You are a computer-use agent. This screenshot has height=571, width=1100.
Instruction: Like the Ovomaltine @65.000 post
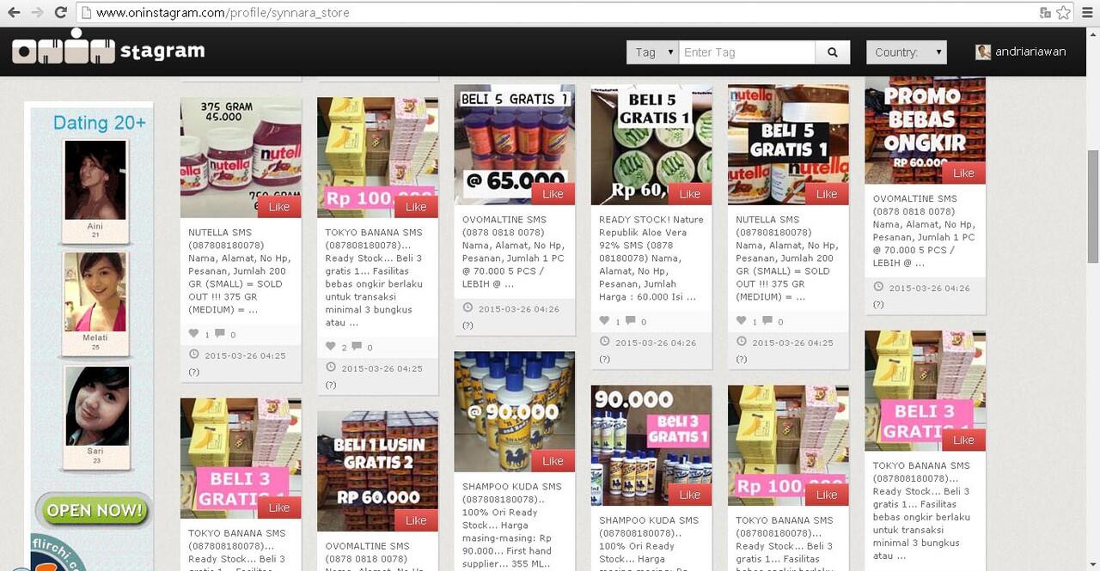[553, 194]
